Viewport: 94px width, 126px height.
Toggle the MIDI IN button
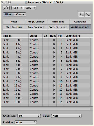pyautogui.click(x=6, y=8)
